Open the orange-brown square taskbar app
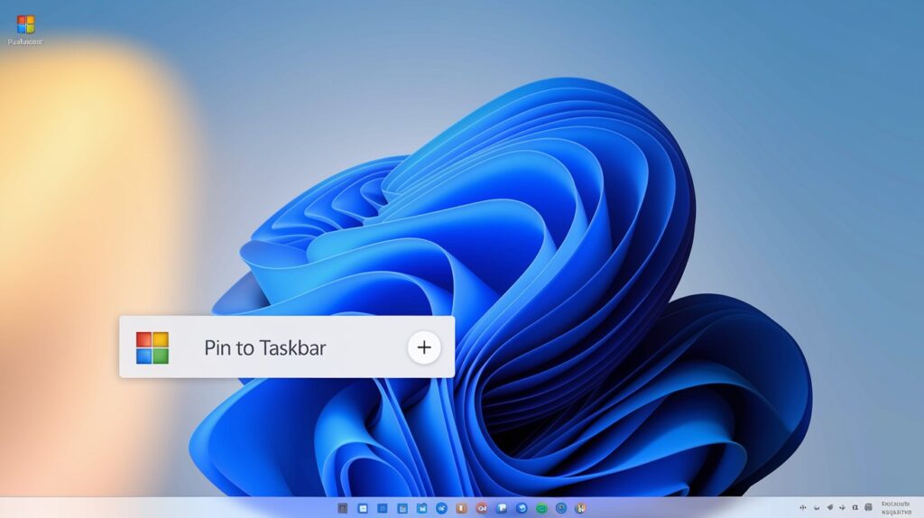 pyautogui.click(x=461, y=508)
